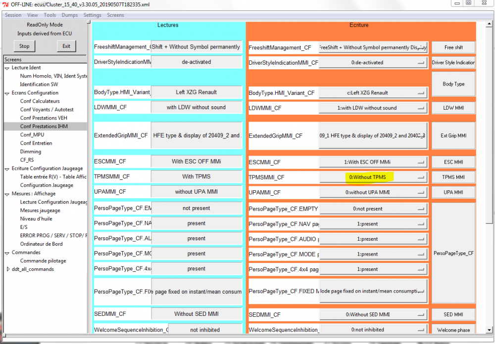Open the TPMSMMI_CF dropdown showing Without TPMS

tap(373, 177)
